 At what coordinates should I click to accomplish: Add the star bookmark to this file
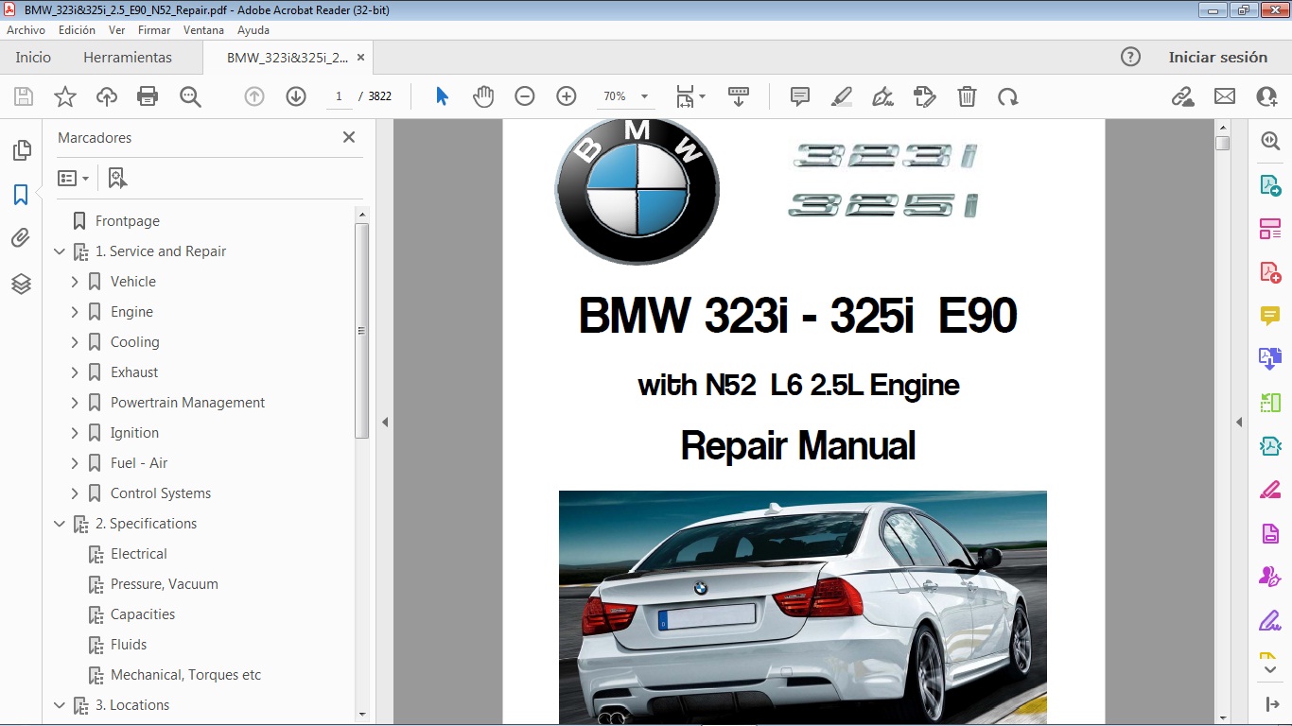coord(64,96)
